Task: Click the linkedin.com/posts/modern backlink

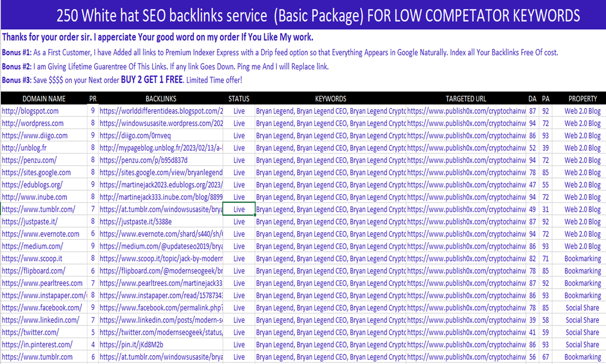Action: click(161, 320)
